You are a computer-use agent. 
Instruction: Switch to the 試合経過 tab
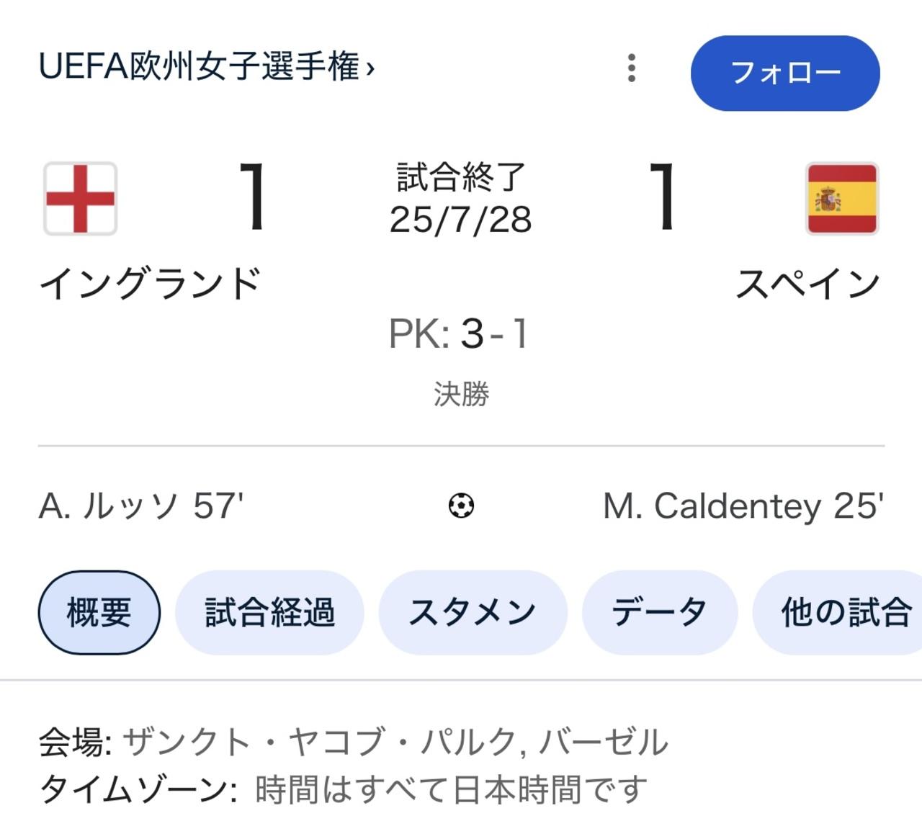[269, 613]
